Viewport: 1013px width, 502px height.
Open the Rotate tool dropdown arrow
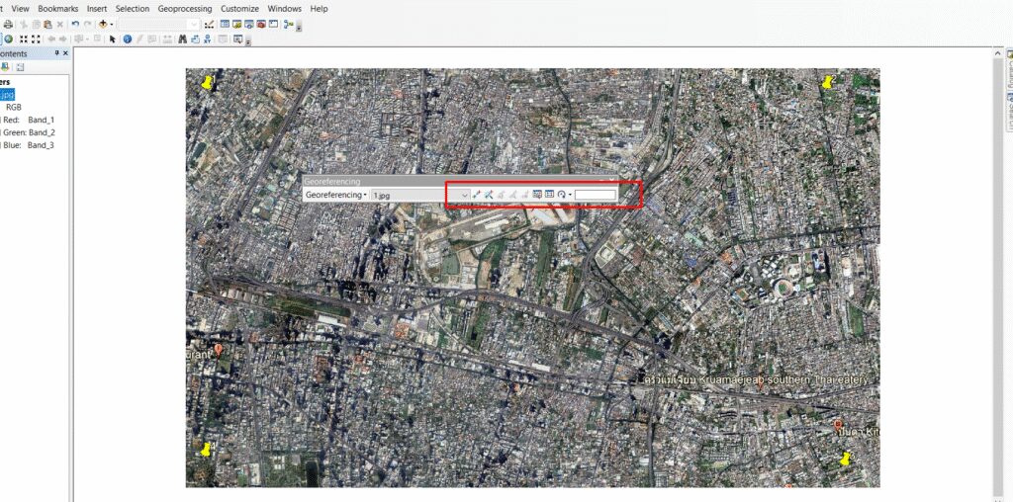click(x=570, y=195)
